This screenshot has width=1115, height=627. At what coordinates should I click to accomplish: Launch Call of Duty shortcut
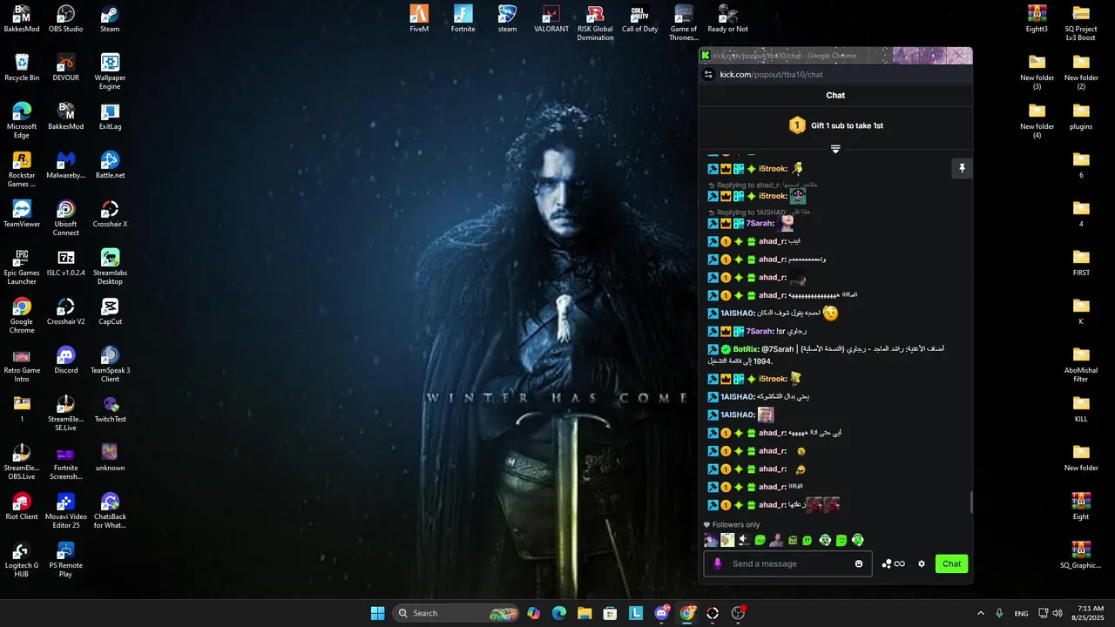[640, 18]
